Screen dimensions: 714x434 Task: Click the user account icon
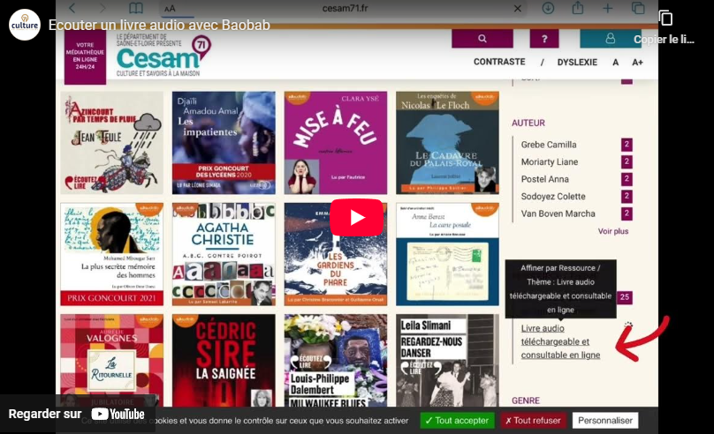click(x=610, y=39)
